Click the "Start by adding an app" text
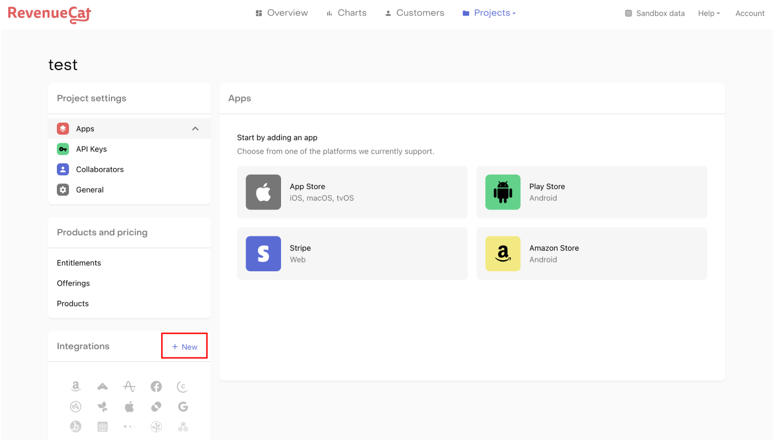The image size is (773, 442). [x=277, y=138]
